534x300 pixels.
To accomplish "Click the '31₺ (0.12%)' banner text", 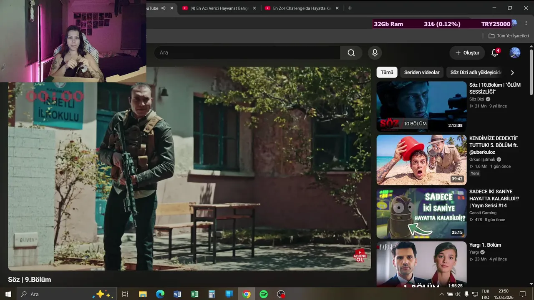I will pos(442,24).
